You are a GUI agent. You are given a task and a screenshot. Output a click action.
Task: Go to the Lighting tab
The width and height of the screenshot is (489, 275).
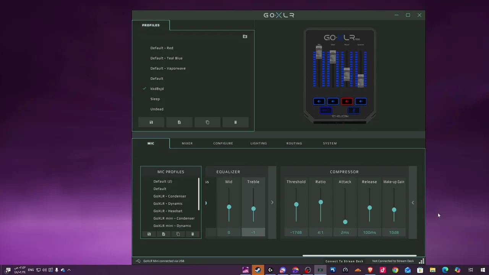pos(259,143)
